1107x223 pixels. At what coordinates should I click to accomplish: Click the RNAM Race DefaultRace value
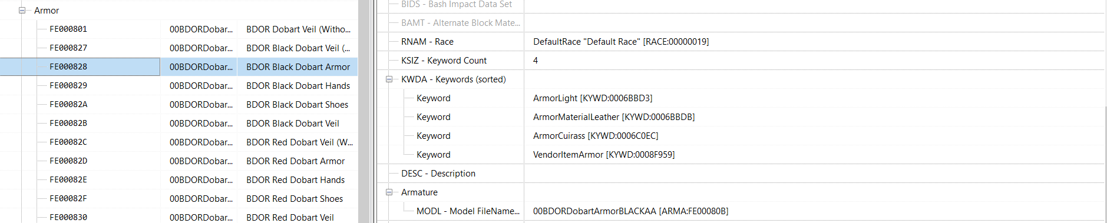click(621, 42)
